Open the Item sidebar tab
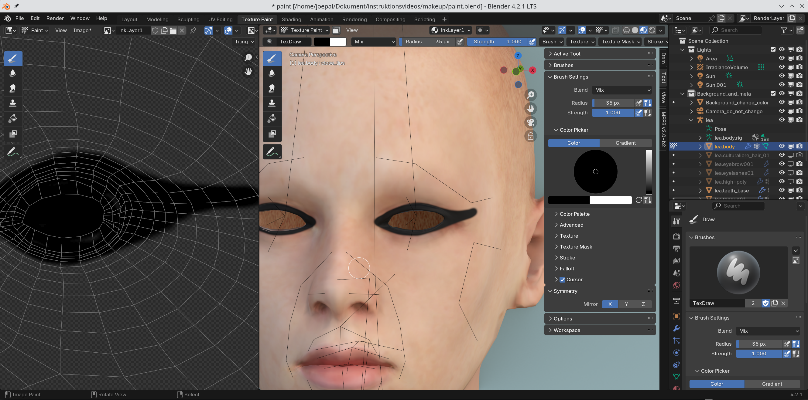808x400 pixels. [663, 58]
